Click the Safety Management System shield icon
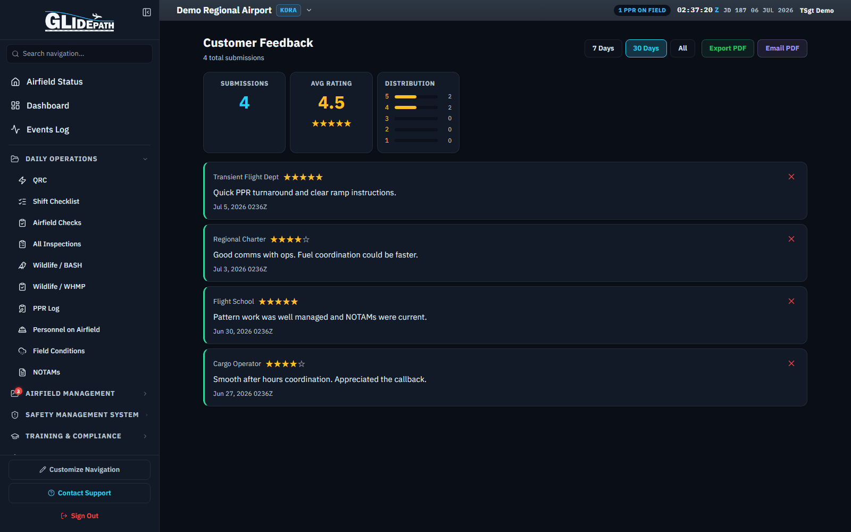 [x=15, y=415]
